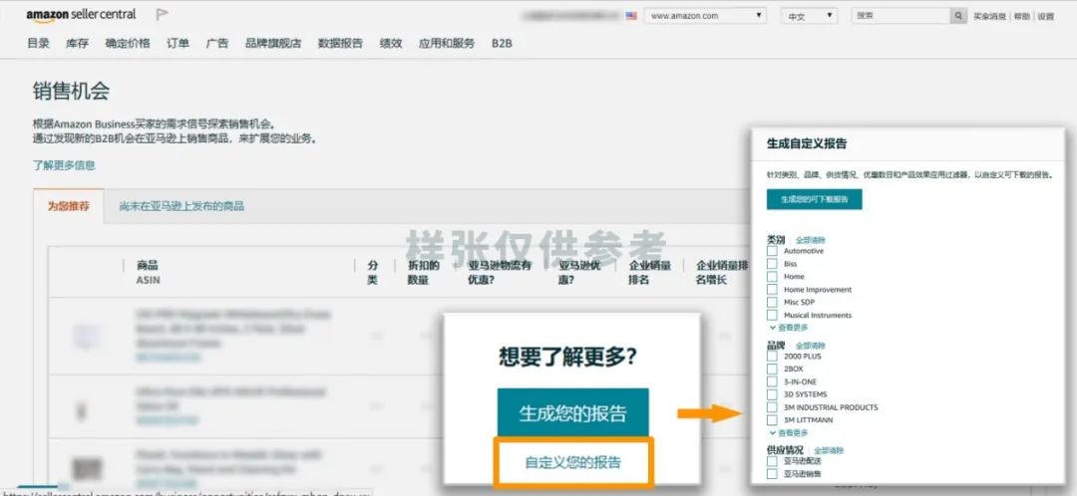Click the flag icon beside the logo
The height and width of the screenshot is (496, 1077).
[163, 14]
